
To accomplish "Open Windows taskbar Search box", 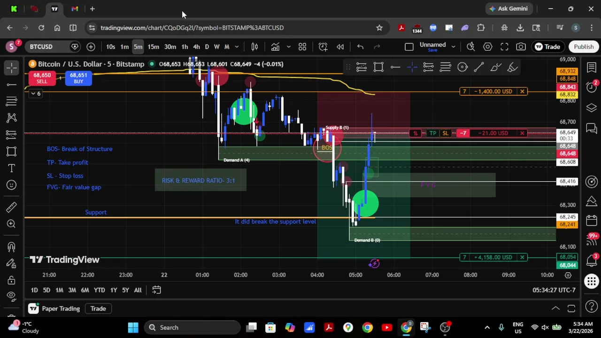I will [192, 327].
